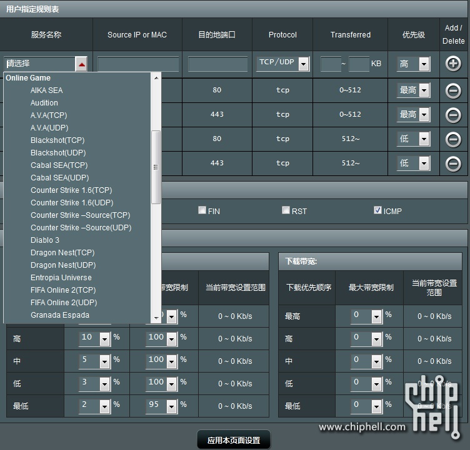Viewport: 470px width, 450px height.
Task: Click scroll down arrow of game list
Action: click(x=156, y=318)
